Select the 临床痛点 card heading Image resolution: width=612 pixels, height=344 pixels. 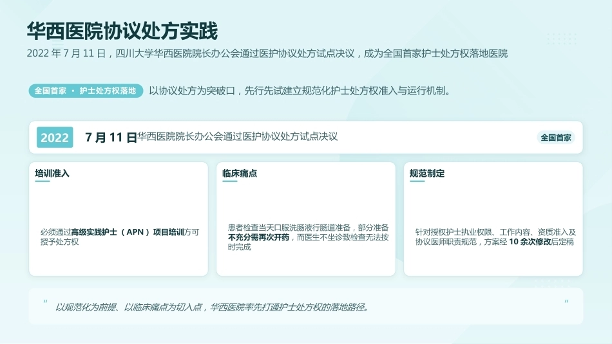tap(239, 174)
